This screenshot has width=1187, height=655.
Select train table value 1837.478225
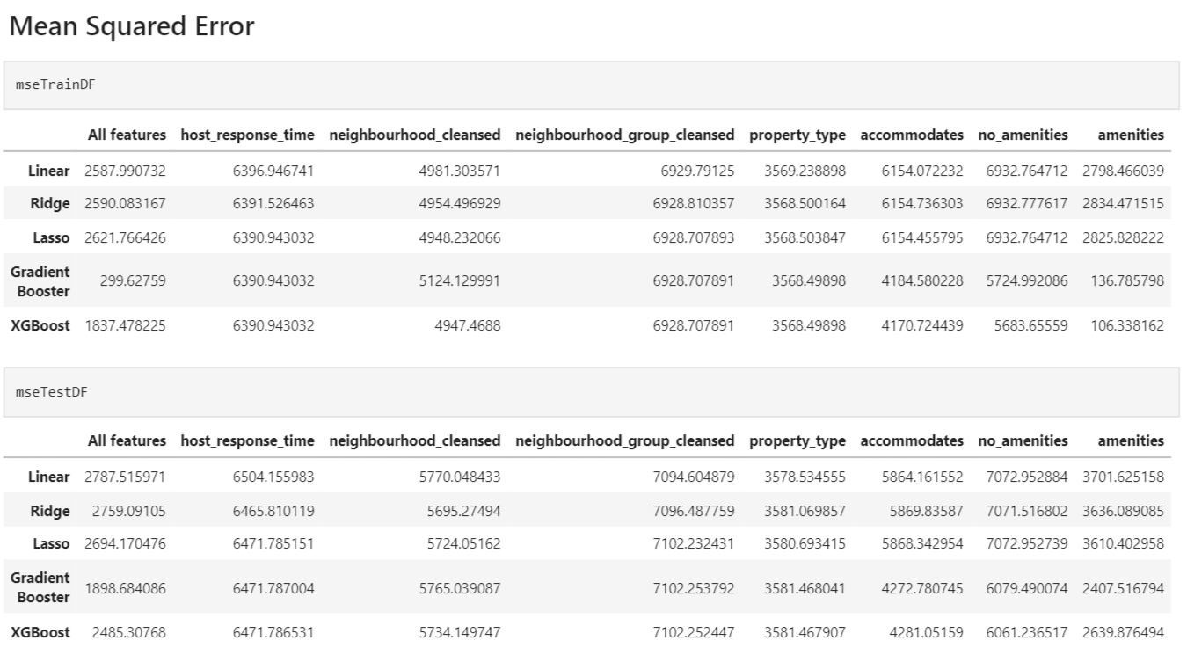pyautogui.click(x=125, y=325)
